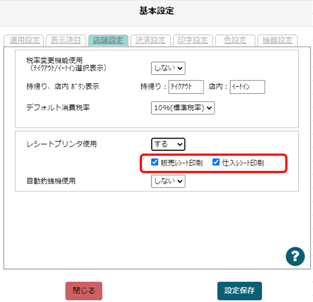Focus the 持帰り text input field

pos(186,87)
